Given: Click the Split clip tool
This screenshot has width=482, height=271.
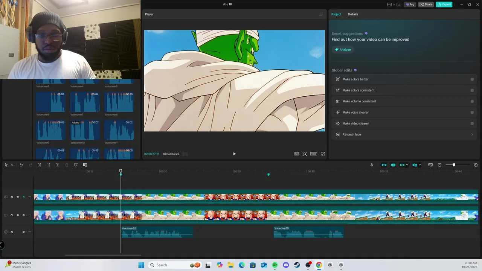Looking at the screenshot, I should point(40,165).
